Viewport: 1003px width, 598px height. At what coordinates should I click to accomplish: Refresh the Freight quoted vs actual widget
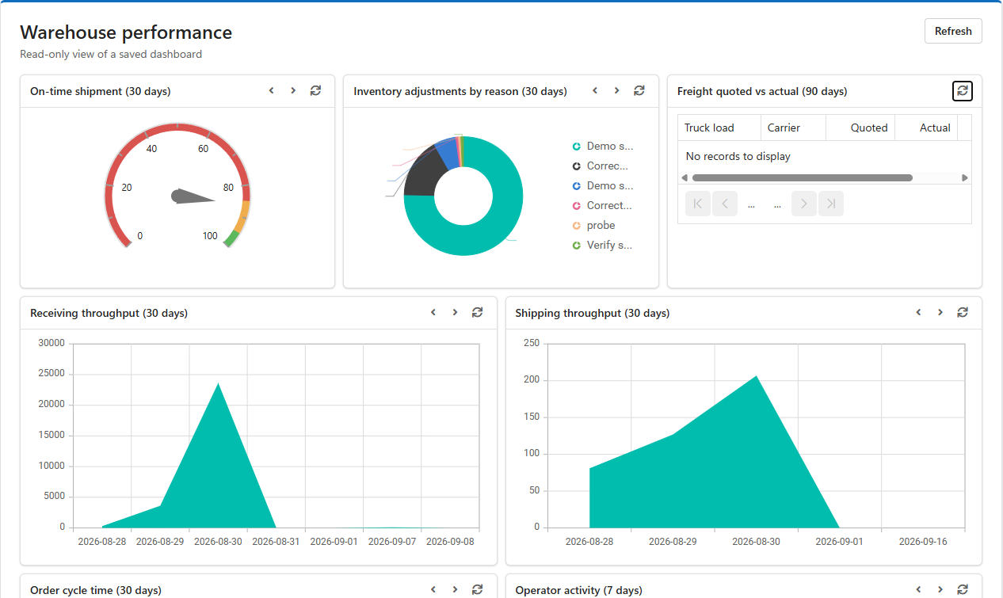pyautogui.click(x=963, y=91)
